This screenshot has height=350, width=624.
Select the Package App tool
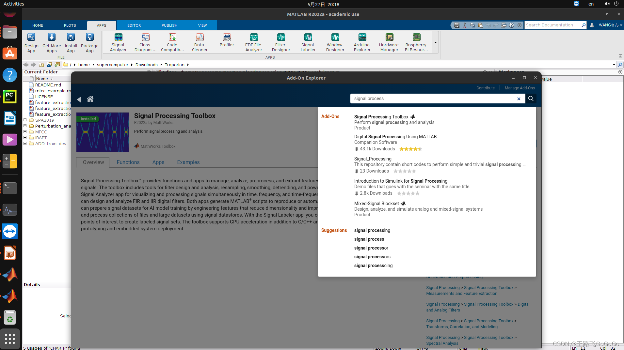[89, 42]
